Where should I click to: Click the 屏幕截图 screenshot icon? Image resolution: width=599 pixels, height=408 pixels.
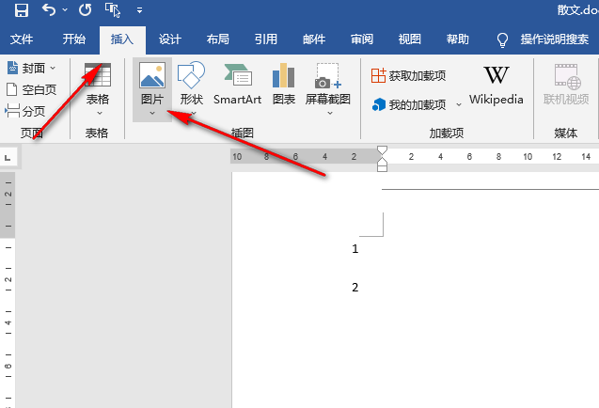[327, 75]
